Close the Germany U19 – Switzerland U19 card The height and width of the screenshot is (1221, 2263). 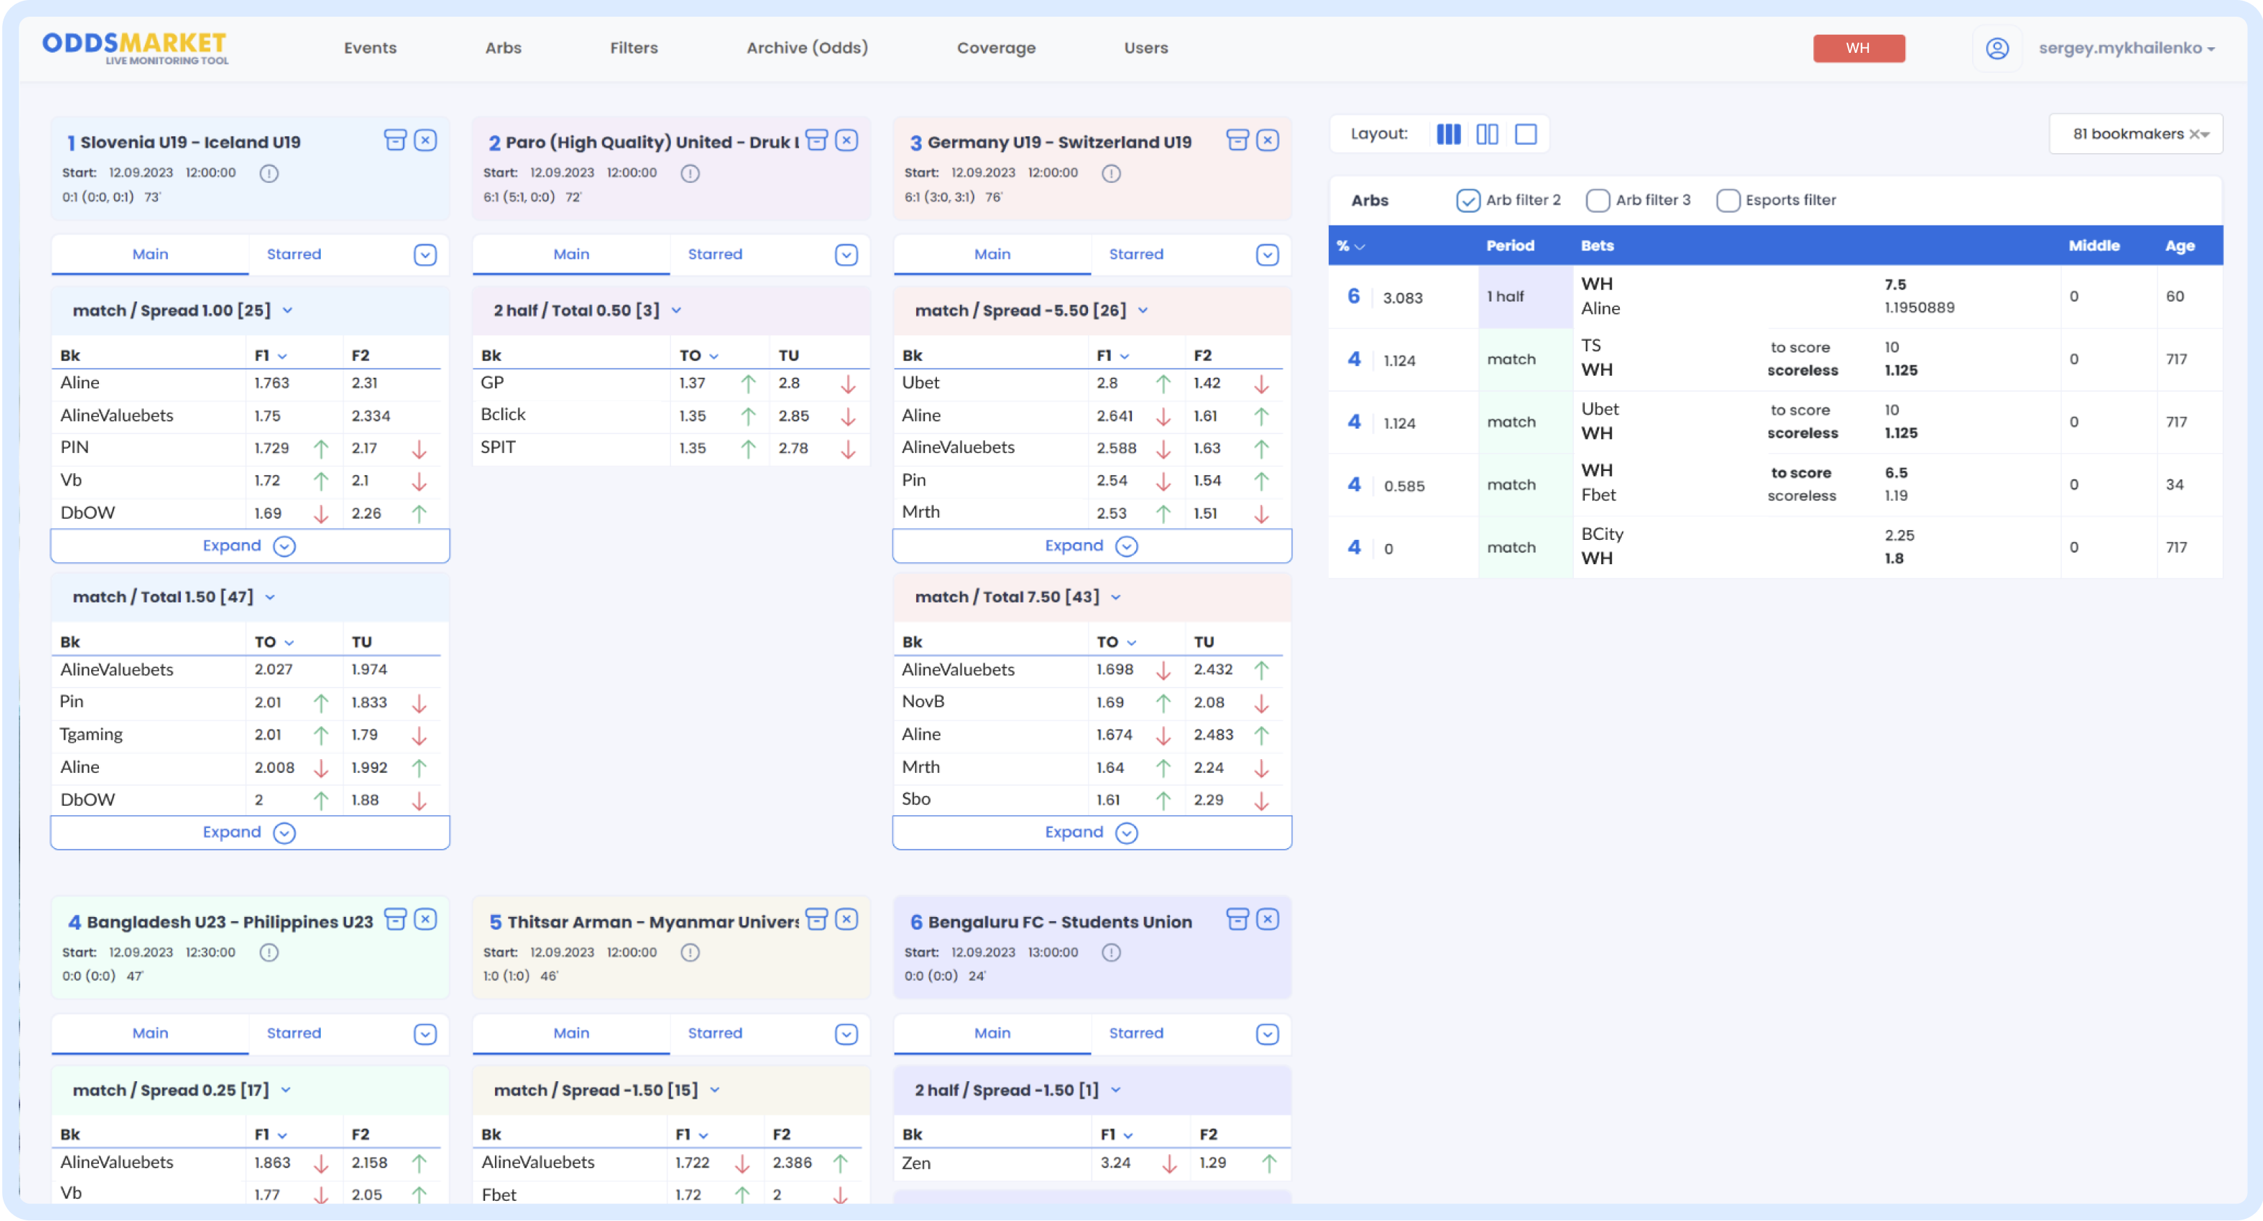pos(1267,141)
